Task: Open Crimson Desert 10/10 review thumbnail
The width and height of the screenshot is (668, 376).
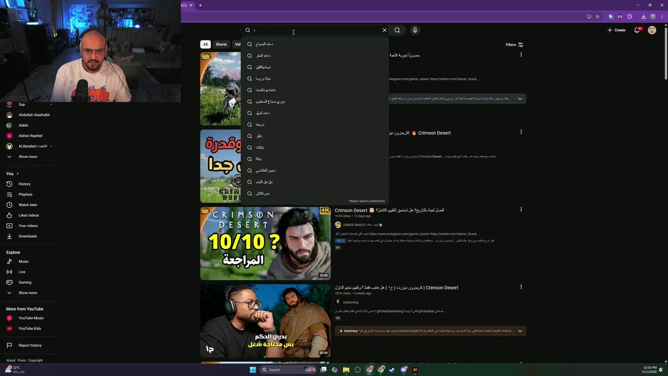Action: 265,243
